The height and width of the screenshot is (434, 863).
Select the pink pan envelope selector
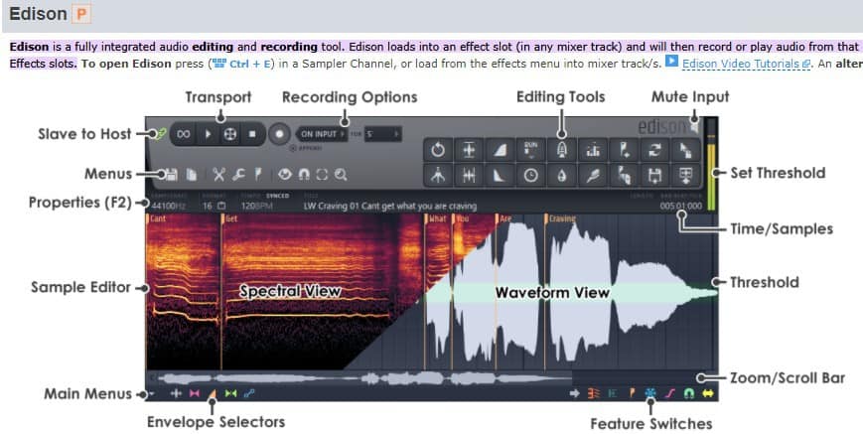[x=194, y=394]
